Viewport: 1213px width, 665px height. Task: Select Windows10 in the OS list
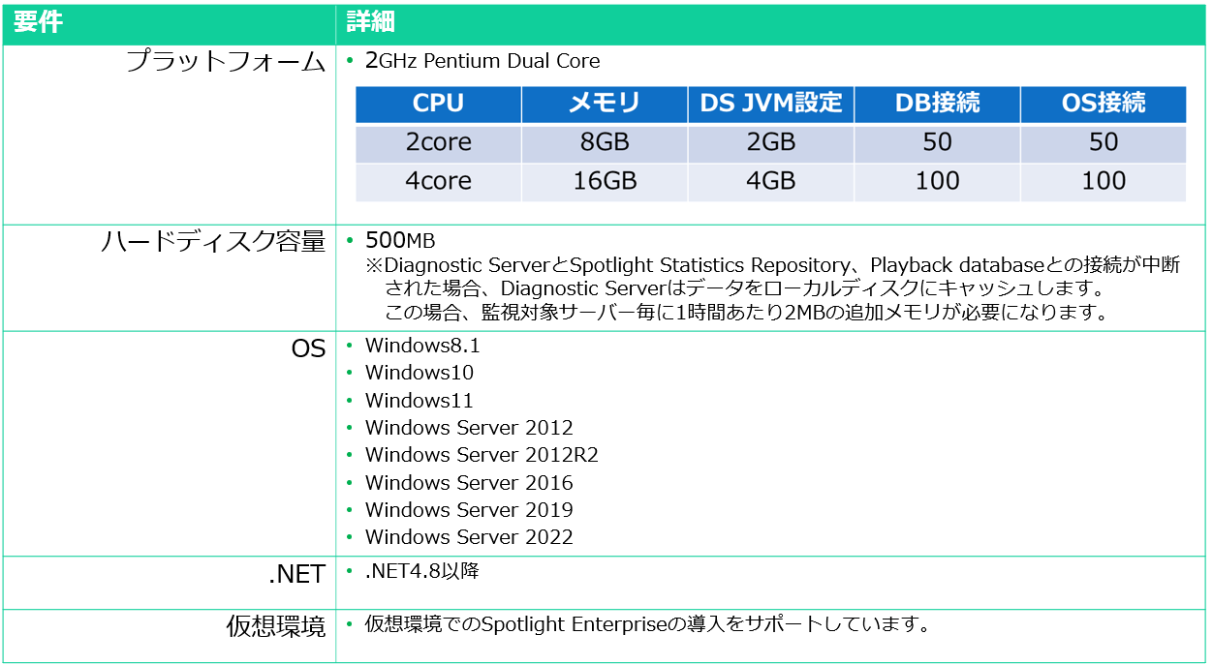(420, 373)
